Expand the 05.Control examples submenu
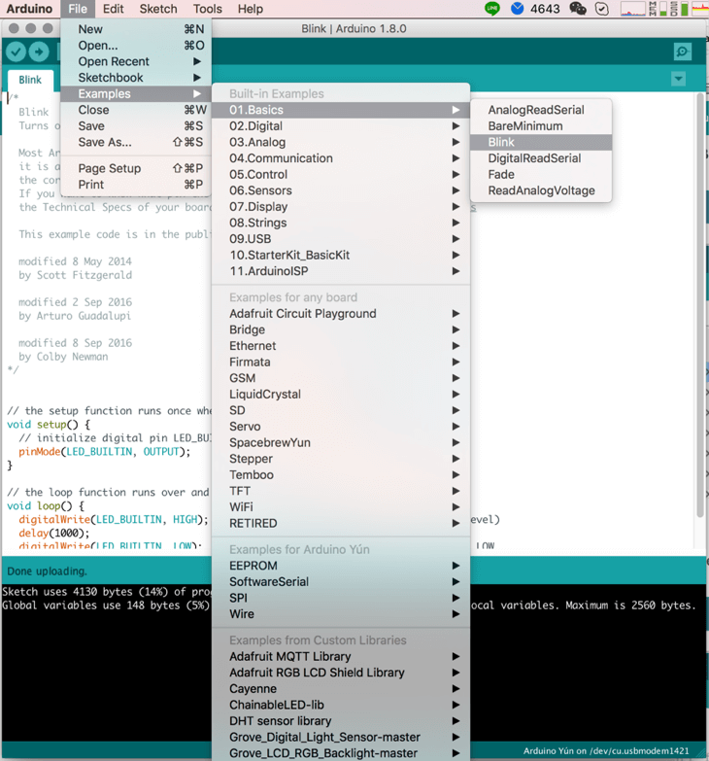709x761 pixels. [341, 174]
